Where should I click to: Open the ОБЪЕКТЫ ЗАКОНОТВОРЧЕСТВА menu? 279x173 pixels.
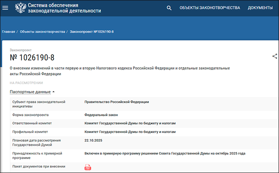point(210,8)
